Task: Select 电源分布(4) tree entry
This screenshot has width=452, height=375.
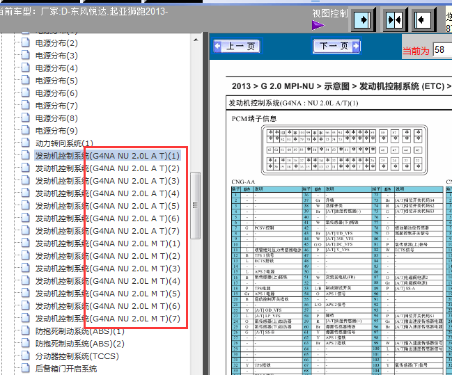Action: [56, 68]
